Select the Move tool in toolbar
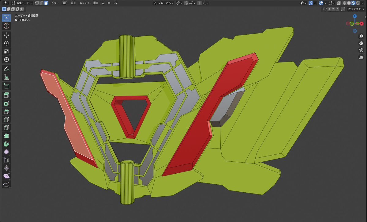Image resolution: width=367 pixels, height=222 pixels. pos(6,35)
